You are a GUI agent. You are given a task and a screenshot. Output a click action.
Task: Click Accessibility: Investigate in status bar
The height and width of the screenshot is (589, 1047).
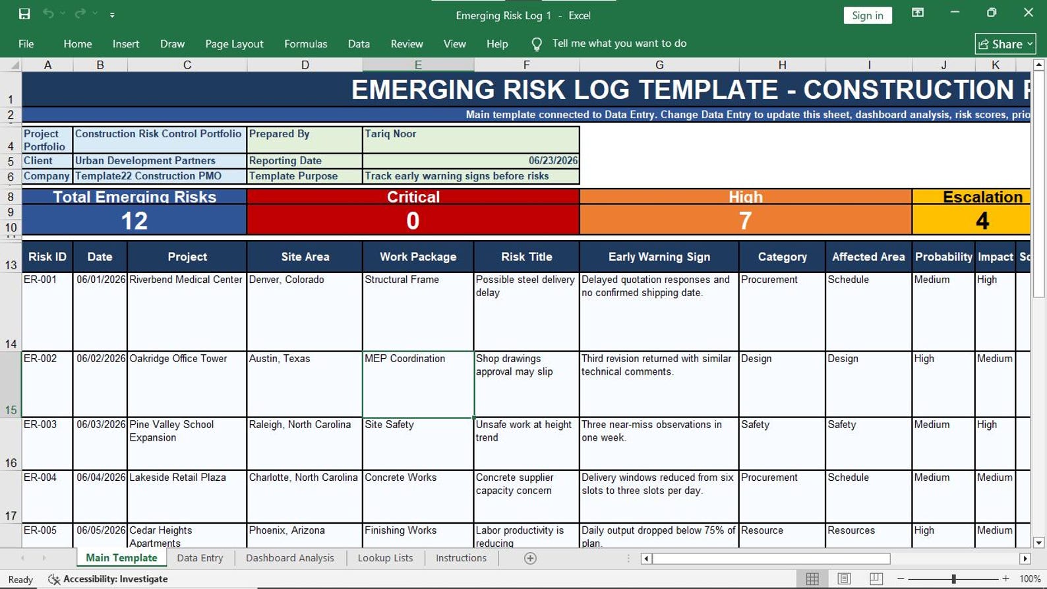[x=109, y=579]
